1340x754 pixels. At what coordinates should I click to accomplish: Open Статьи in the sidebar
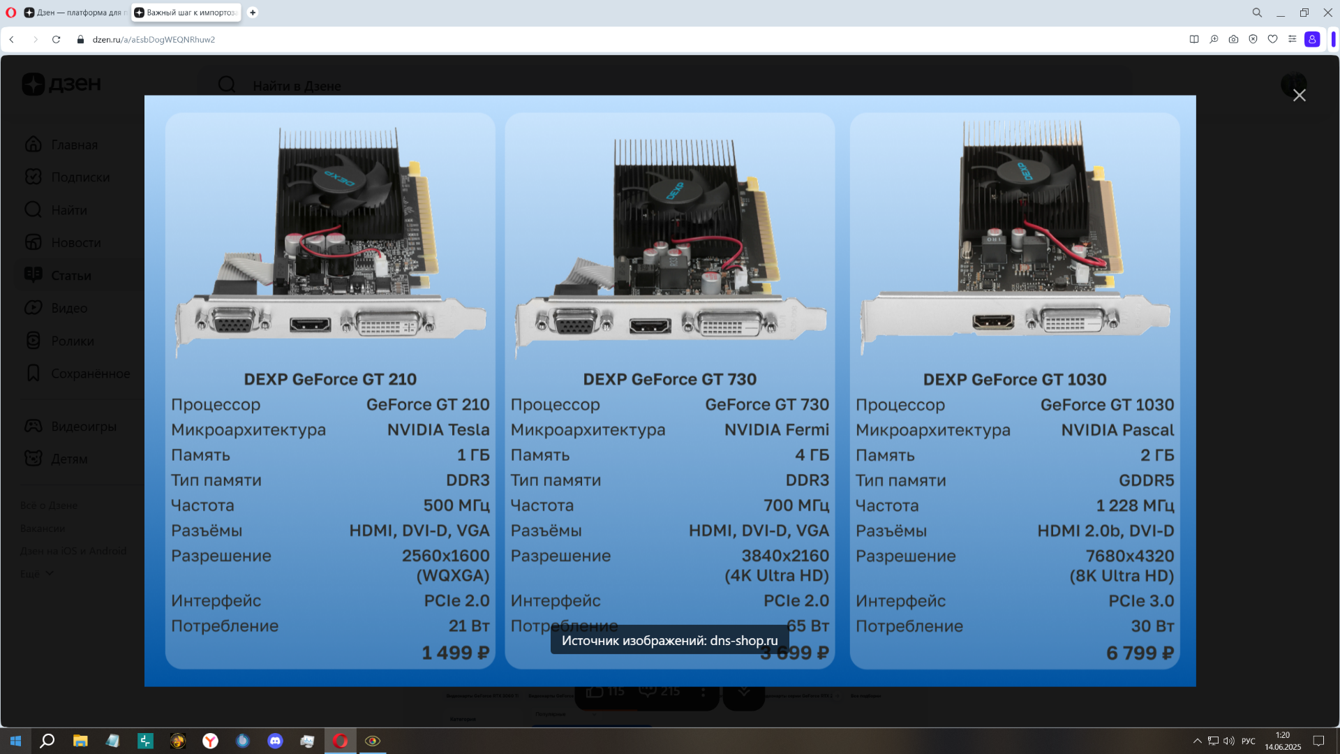[x=58, y=276]
